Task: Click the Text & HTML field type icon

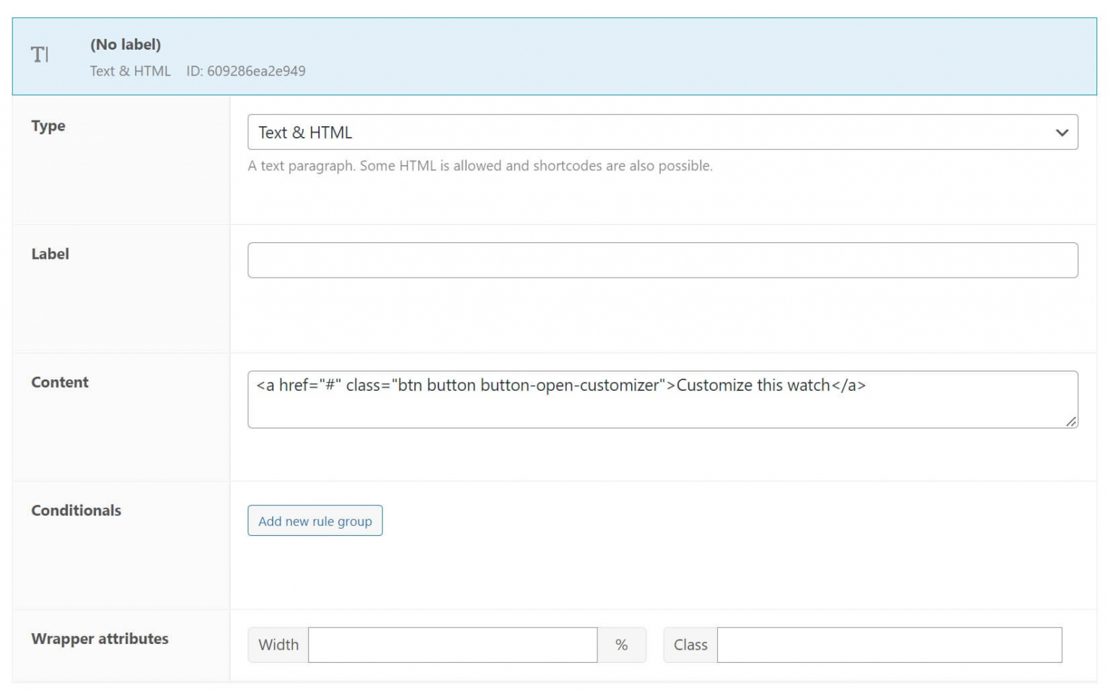Action: [41, 55]
